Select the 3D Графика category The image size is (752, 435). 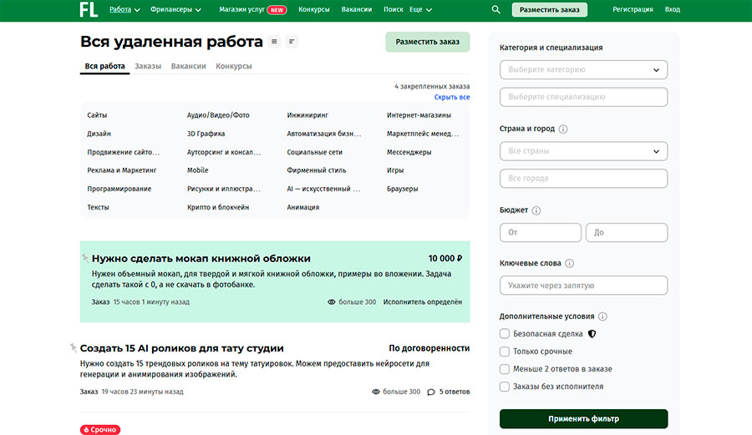pyautogui.click(x=206, y=134)
